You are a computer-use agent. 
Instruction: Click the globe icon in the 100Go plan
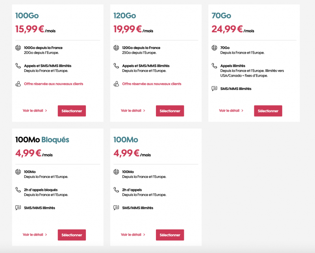point(18,48)
